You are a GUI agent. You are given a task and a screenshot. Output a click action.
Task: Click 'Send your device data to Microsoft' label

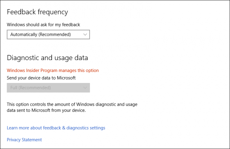(x=41, y=77)
